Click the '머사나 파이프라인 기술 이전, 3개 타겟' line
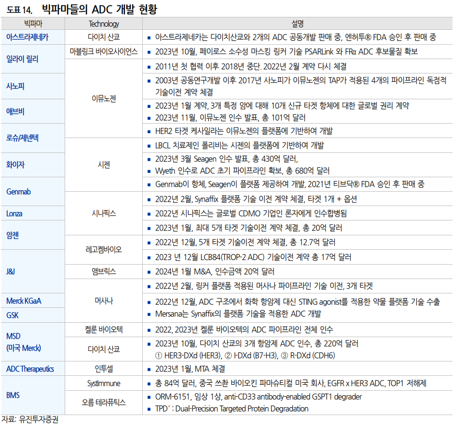Screen dimensions: 456x424 [264, 286]
